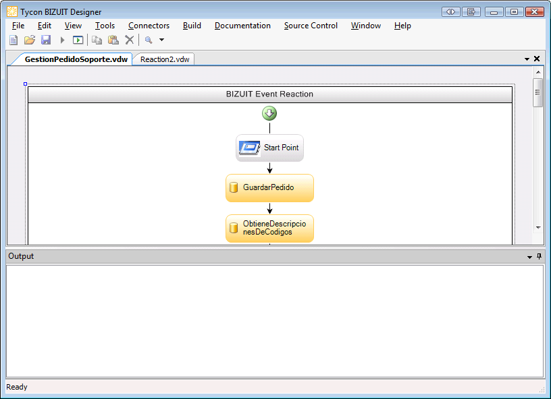Select the Start Point activity
Image resolution: width=551 pixels, height=399 pixels.
[x=269, y=148]
